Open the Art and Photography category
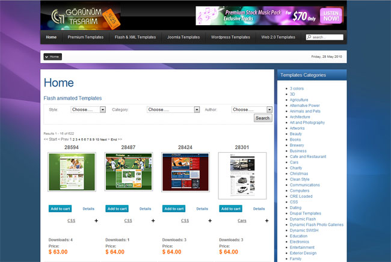Screen dimensions: 391x262 point(307,123)
